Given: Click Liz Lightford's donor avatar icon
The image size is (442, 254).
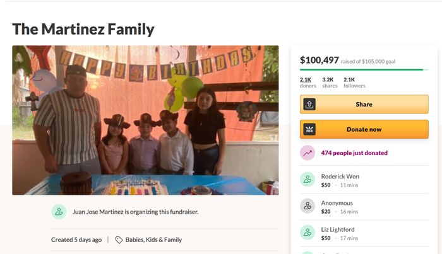Looking at the screenshot, I should click(308, 232).
